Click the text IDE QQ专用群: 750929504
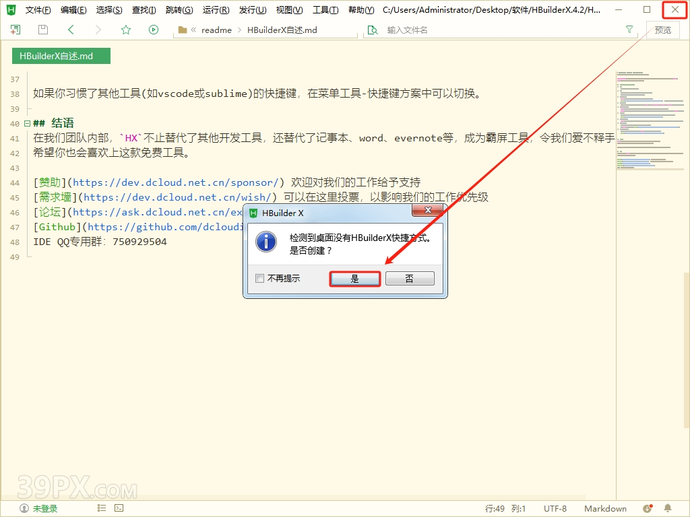690x517 pixels. pyautogui.click(x=100, y=242)
